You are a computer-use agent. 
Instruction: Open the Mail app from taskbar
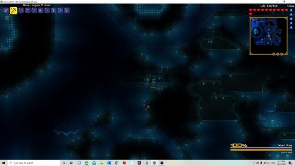point(94,163)
